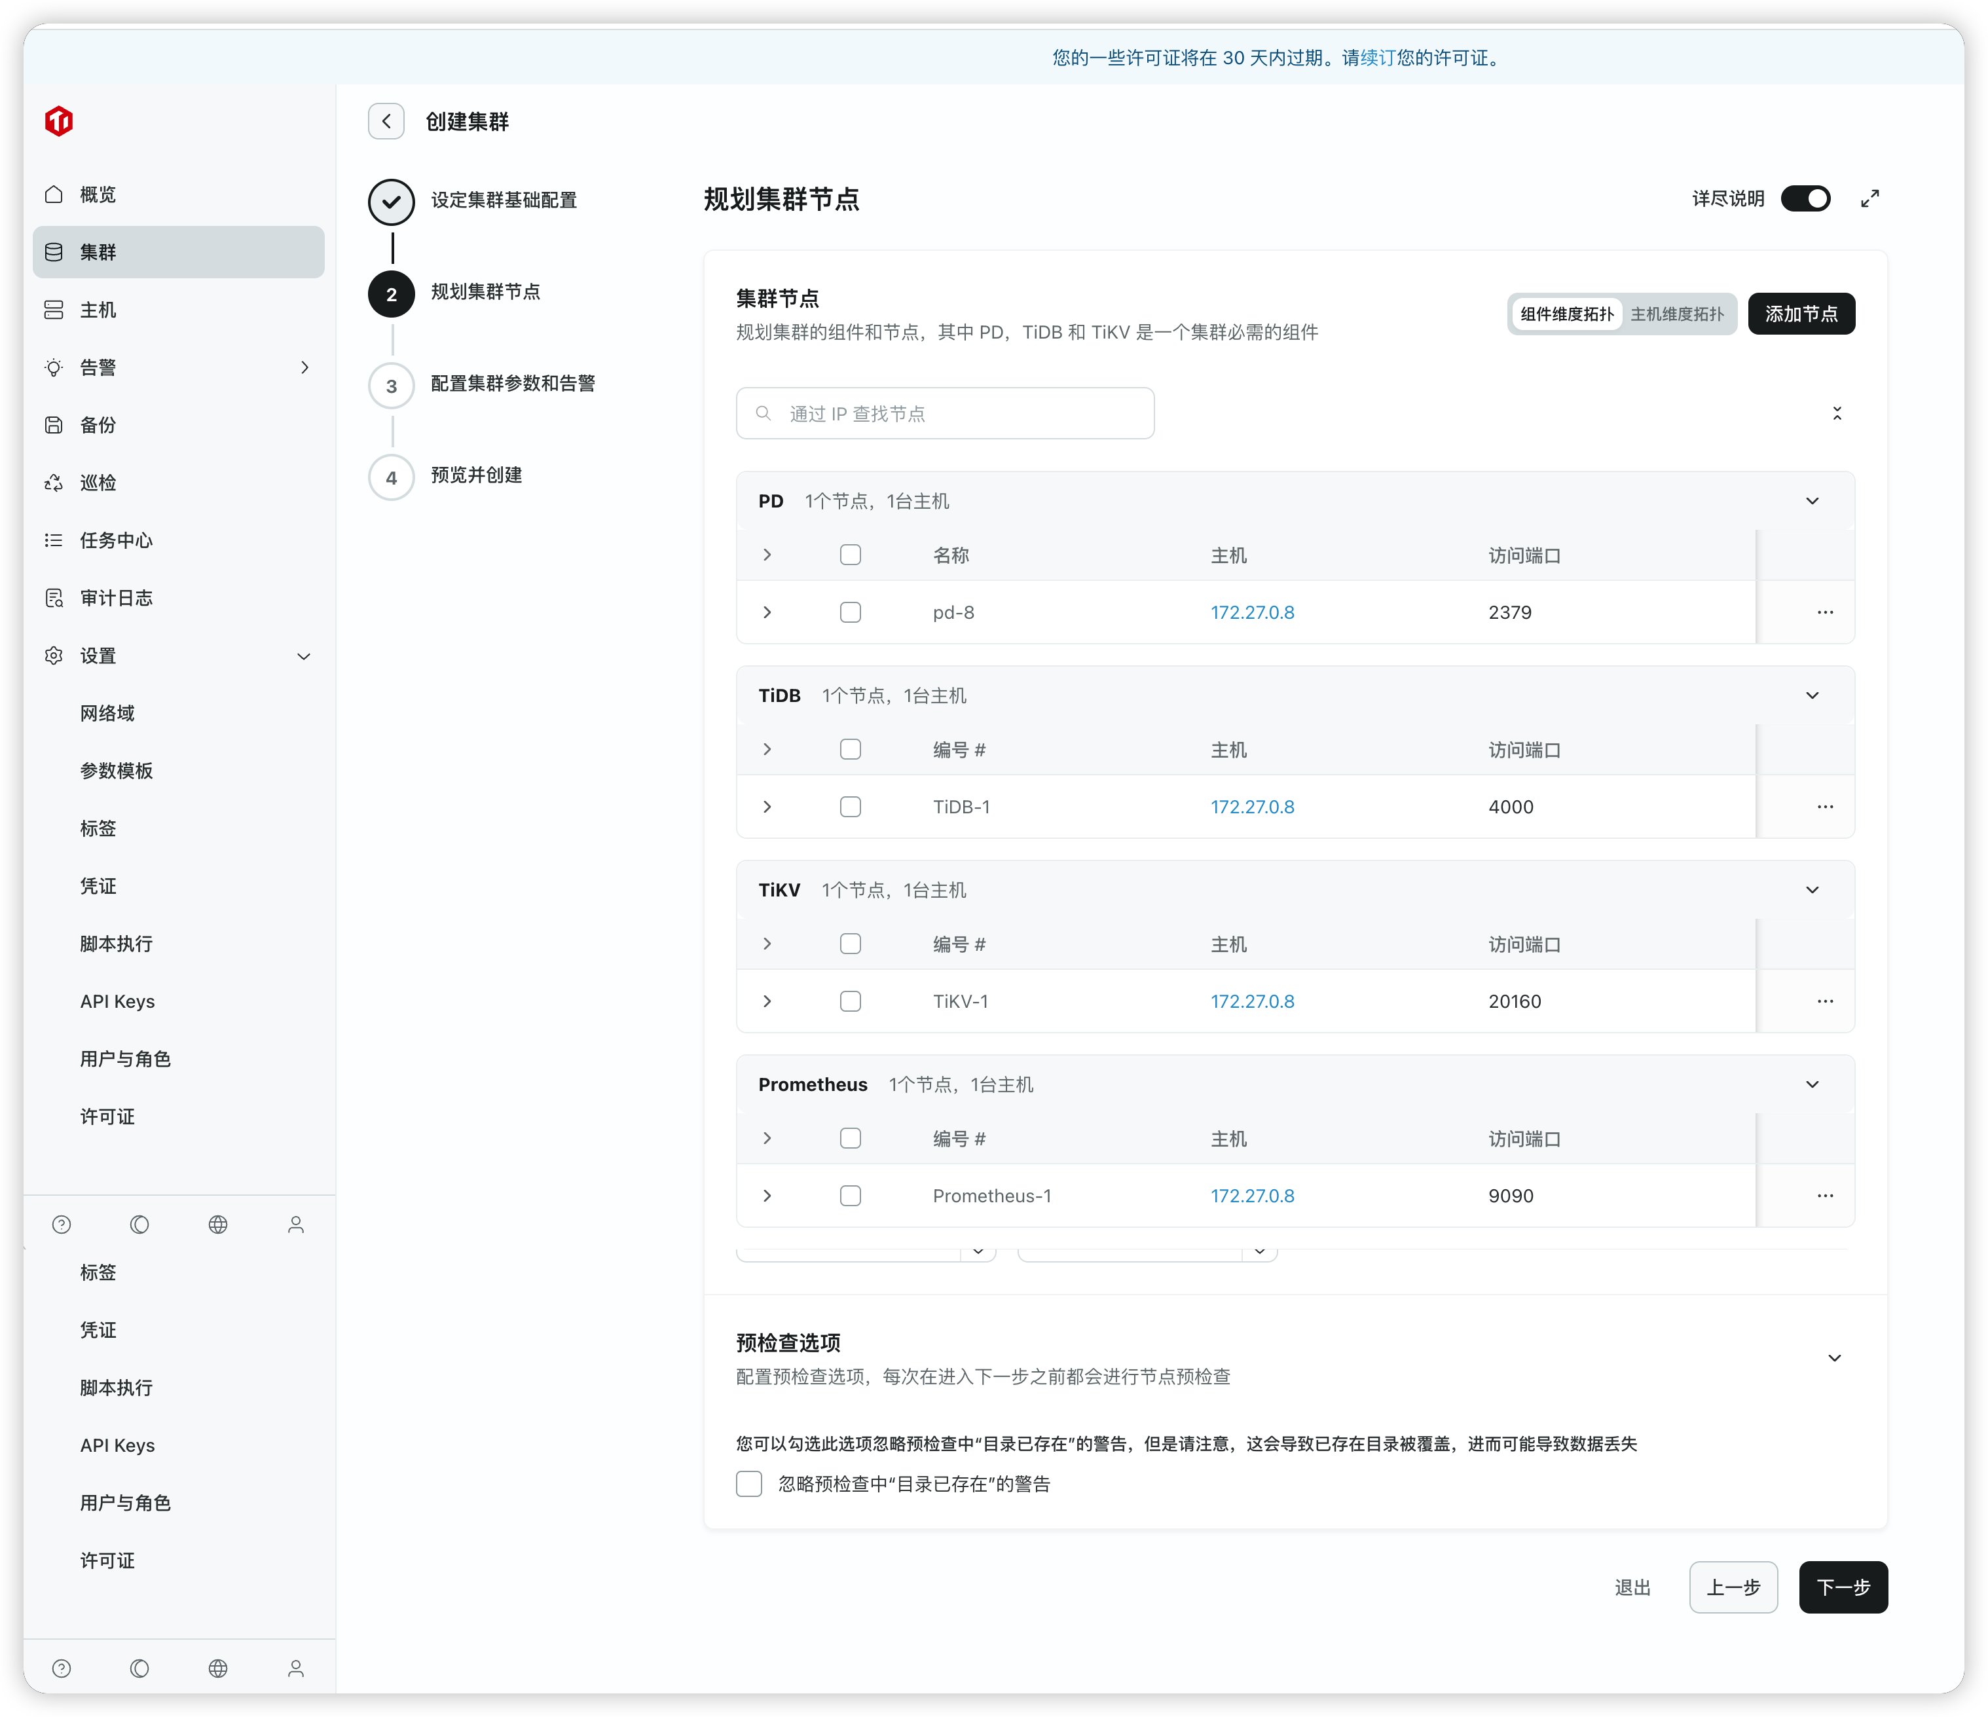Open more options for Prometheus-1 row
The height and width of the screenshot is (1717, 1988).
tap(1824, 1196)
